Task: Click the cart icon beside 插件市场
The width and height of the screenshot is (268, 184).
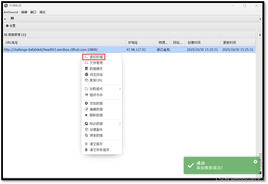Action: tap(86, 95)
